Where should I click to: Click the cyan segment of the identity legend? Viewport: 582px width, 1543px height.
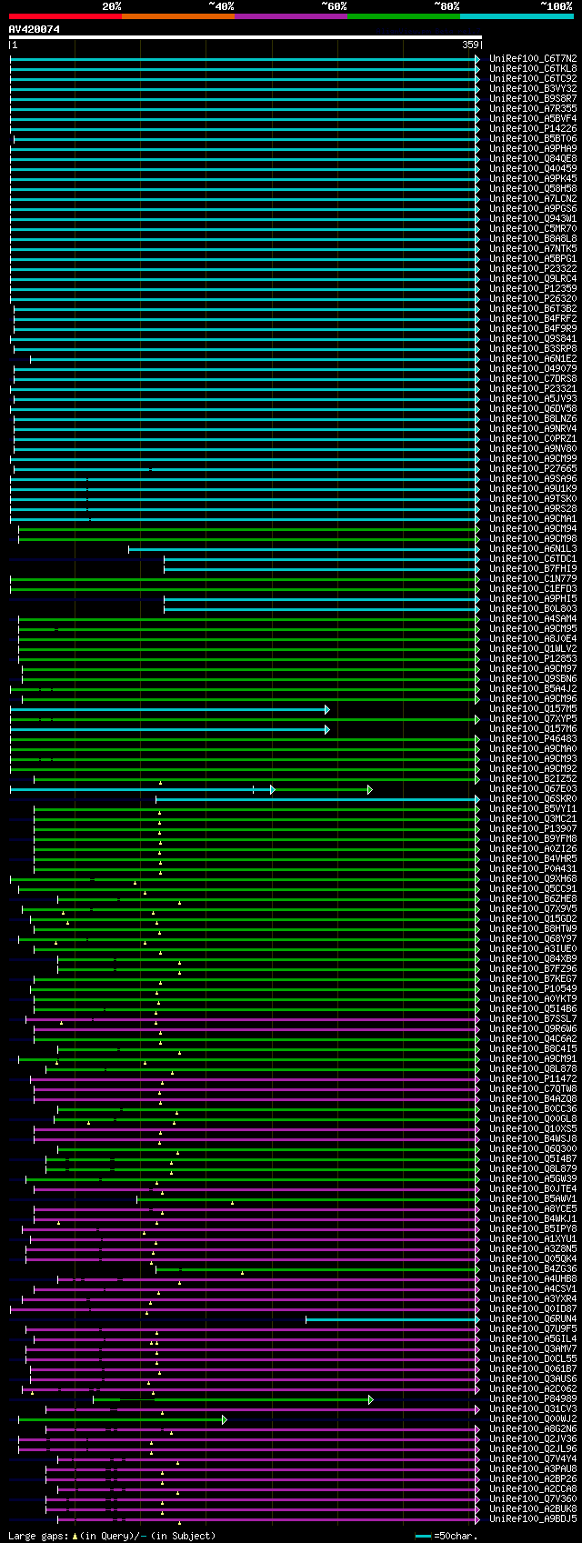coord(517,16)
